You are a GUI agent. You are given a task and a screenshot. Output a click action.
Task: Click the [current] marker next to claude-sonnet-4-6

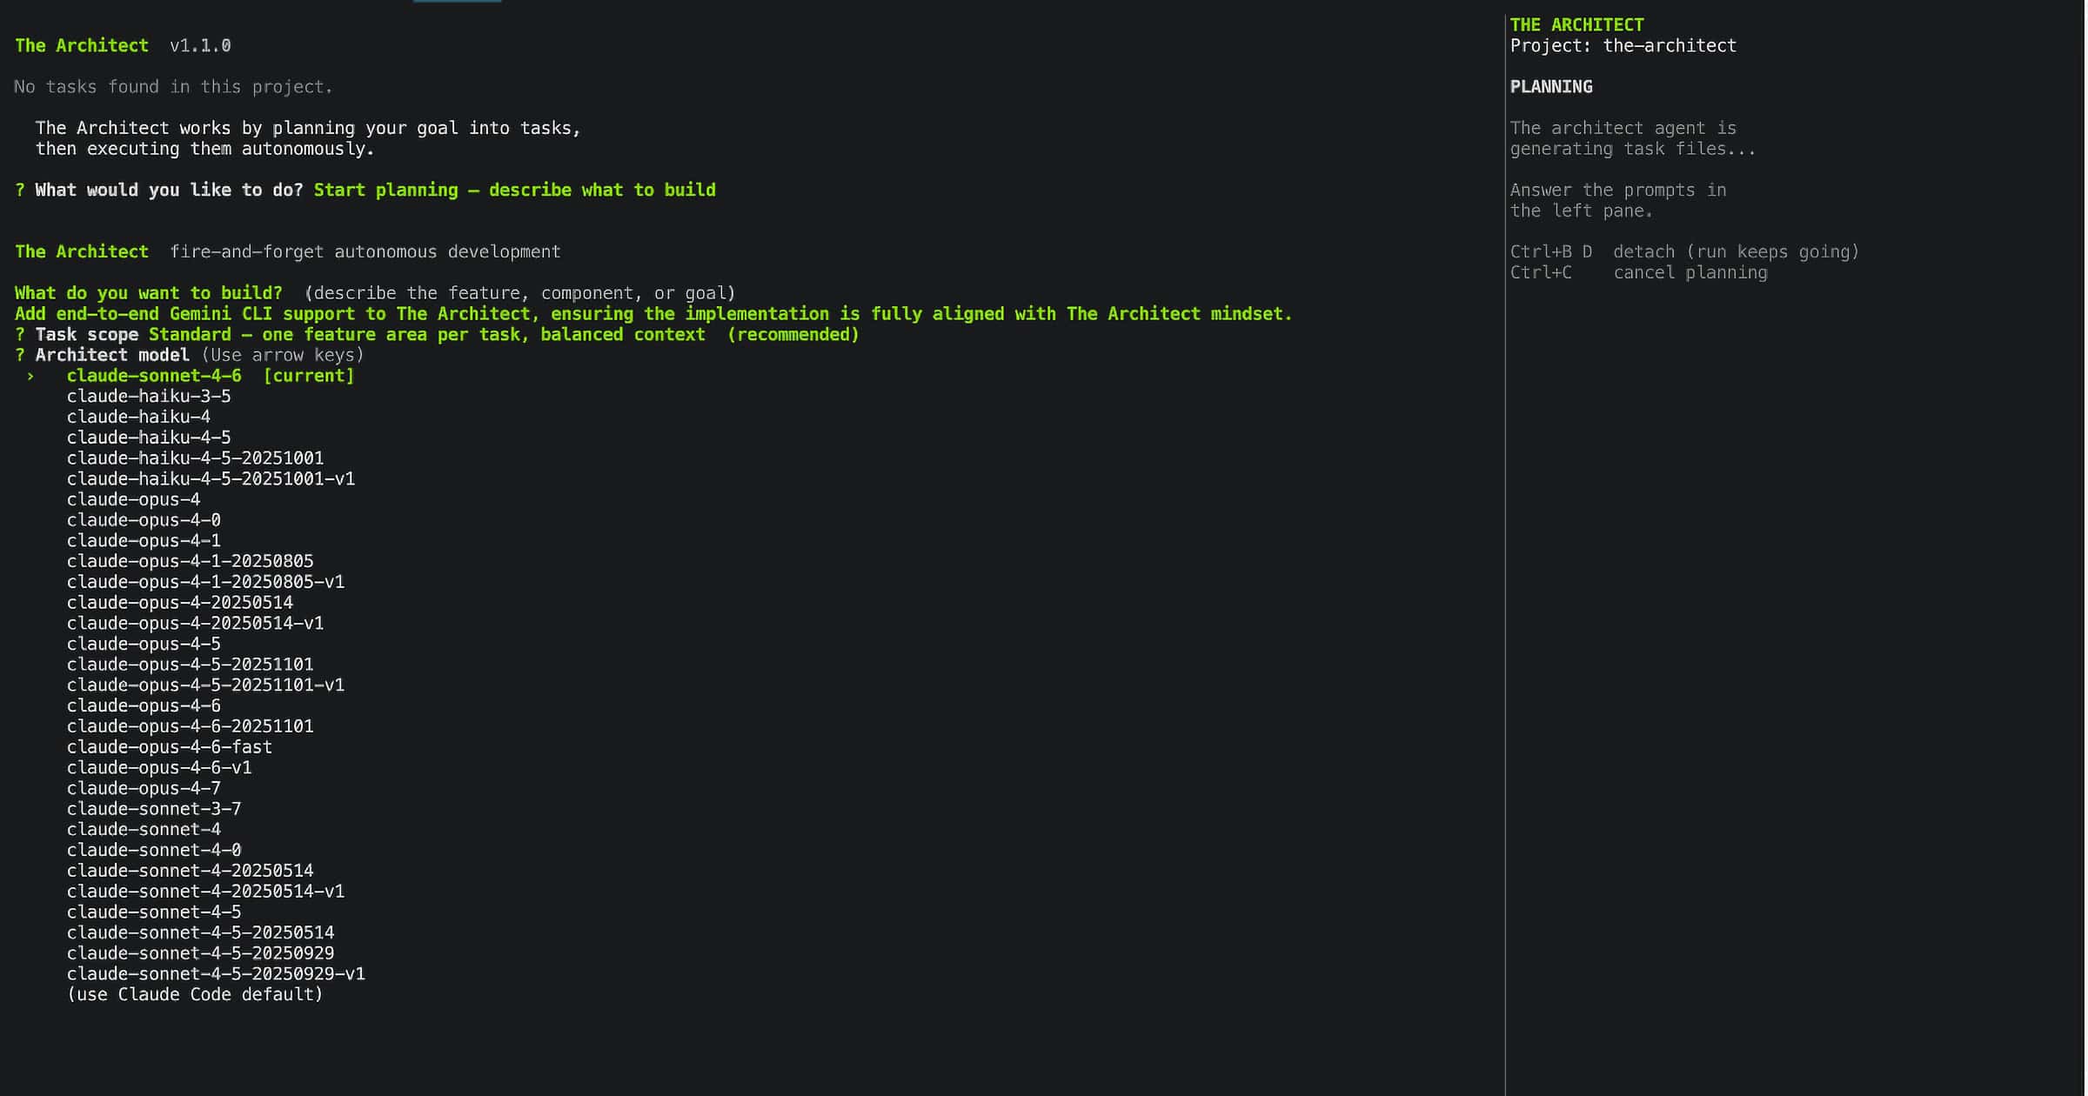coord(309,376)
